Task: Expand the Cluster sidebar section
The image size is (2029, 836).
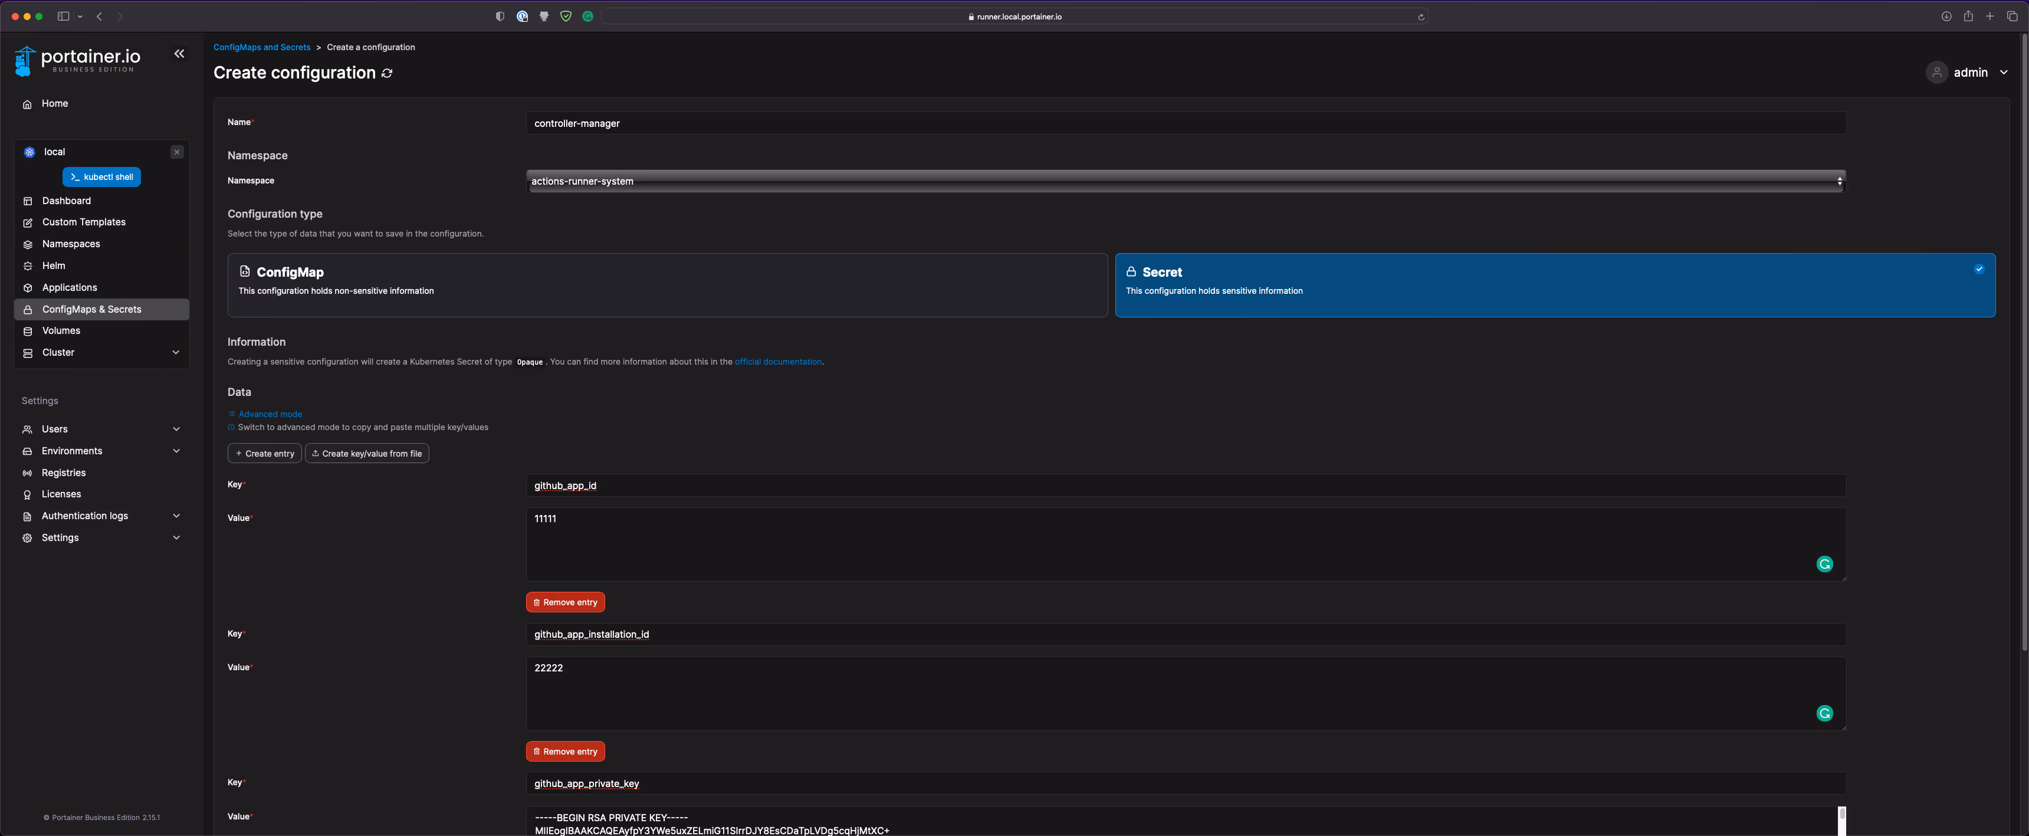Action: point(101,352)
